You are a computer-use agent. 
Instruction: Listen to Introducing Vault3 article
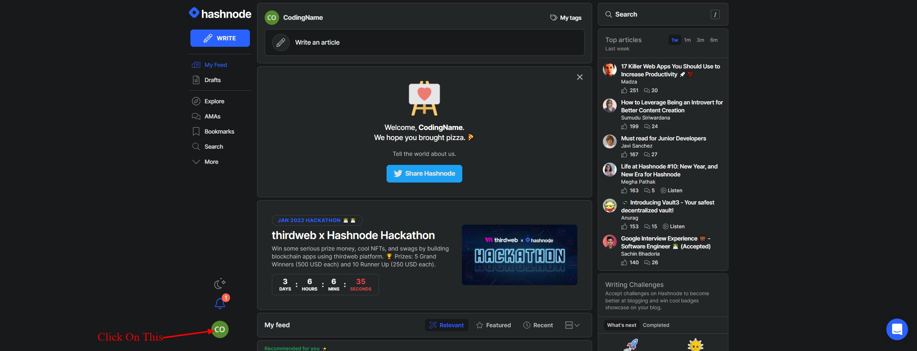click(674, 226)
